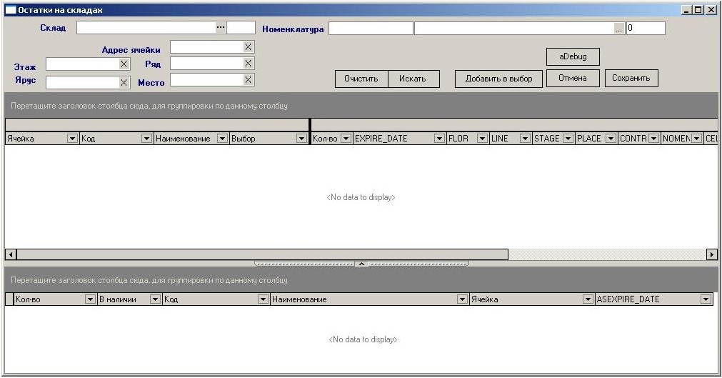Clear the Адрес ячейки field with X icon
The height and width of the screenshot is (378, 722).
pos(248,46)
